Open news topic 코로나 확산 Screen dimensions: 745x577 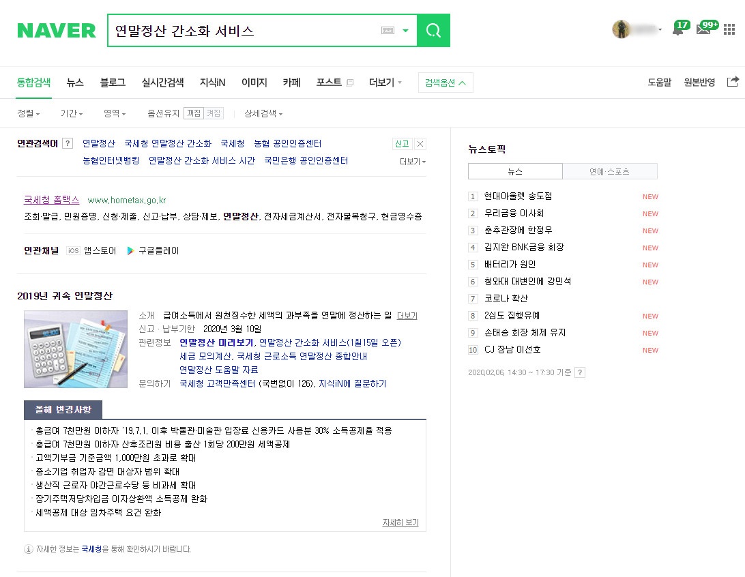point(506,298)
